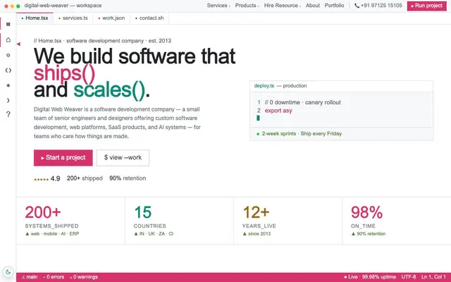Click the IN · UK · ZA · CI line
451x282 pixels.
tap(154, 233)
